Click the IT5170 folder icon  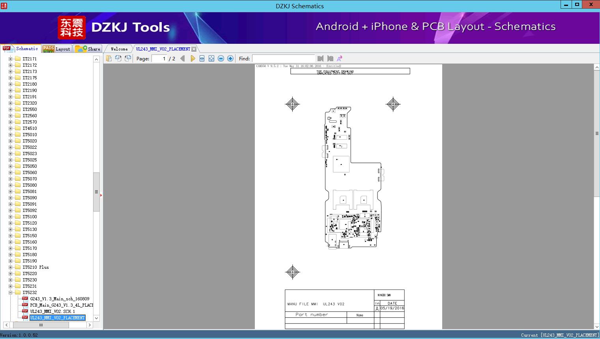17,248
